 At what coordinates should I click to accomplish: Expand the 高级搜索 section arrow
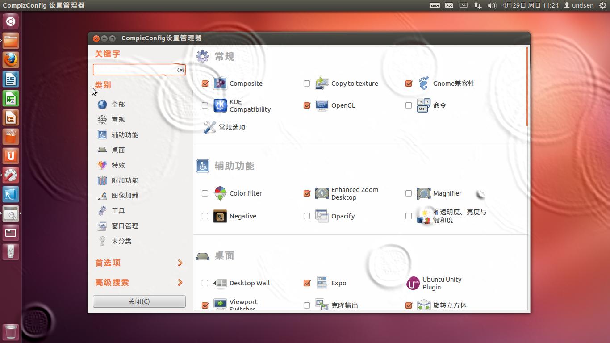[x=180, y=283]
